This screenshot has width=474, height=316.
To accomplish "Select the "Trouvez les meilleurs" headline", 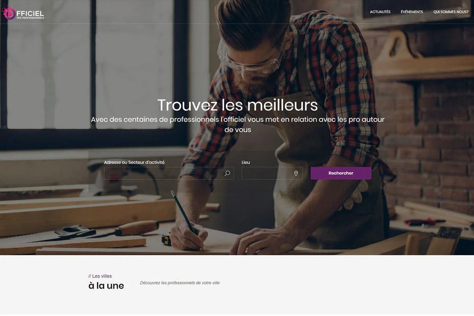I will (237, 105).
